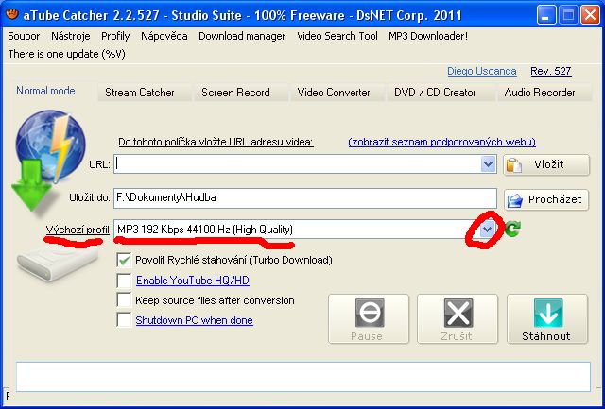Click the Procházet browse button

click(x=546, y=199)
